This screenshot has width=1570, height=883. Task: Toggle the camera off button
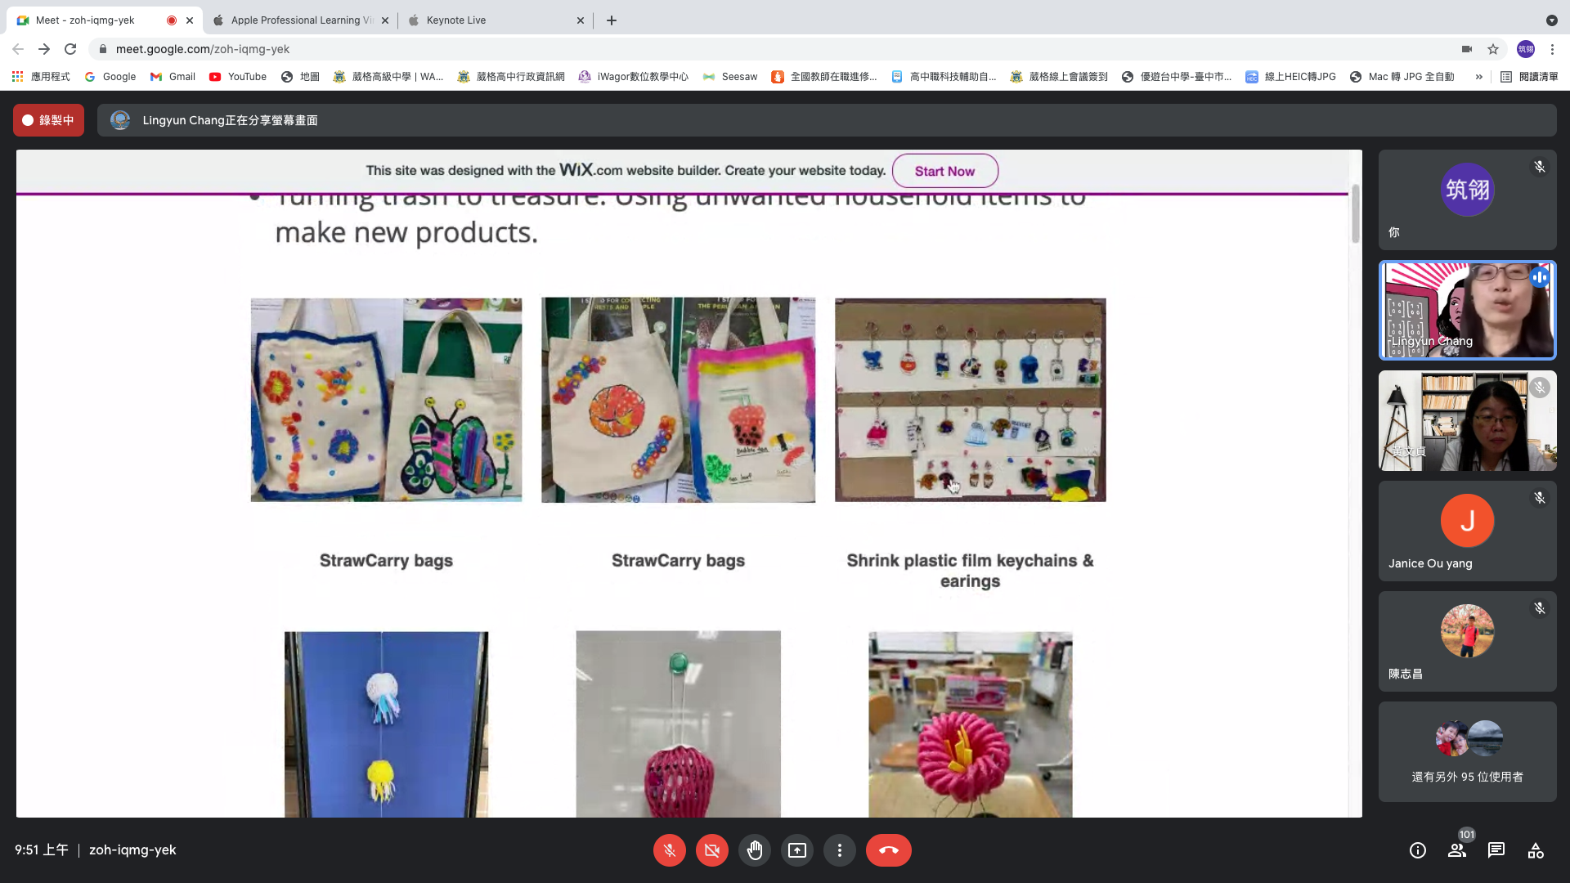[x=711, y=850]
